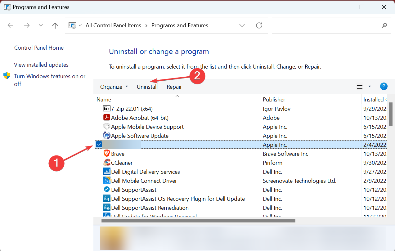This screenshot has width=395, height=251.
Task: Minimize the Programs and Features window
Action: coord(341,7)
